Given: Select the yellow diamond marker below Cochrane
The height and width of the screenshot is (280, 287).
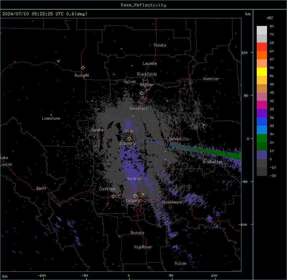Looking at the screenshot, I should [113, 196].
